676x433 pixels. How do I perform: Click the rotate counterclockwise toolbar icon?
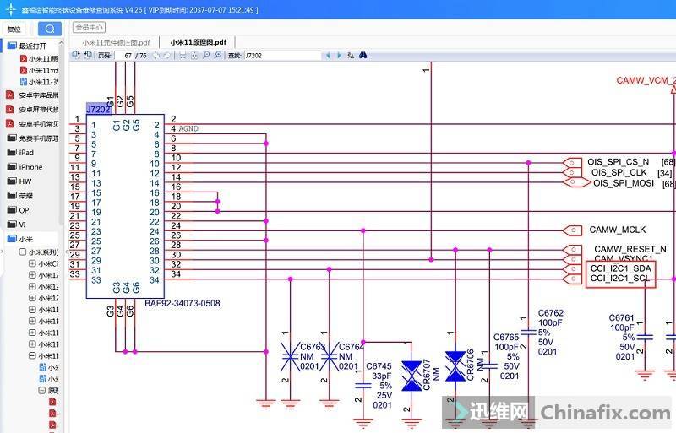click(75, 55)
